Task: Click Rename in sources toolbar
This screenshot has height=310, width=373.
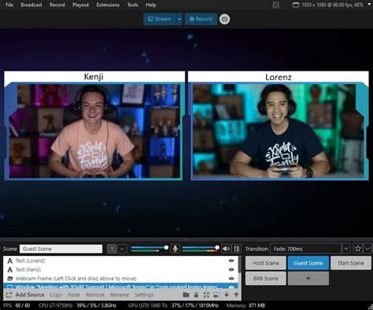Action: [120, 295]
